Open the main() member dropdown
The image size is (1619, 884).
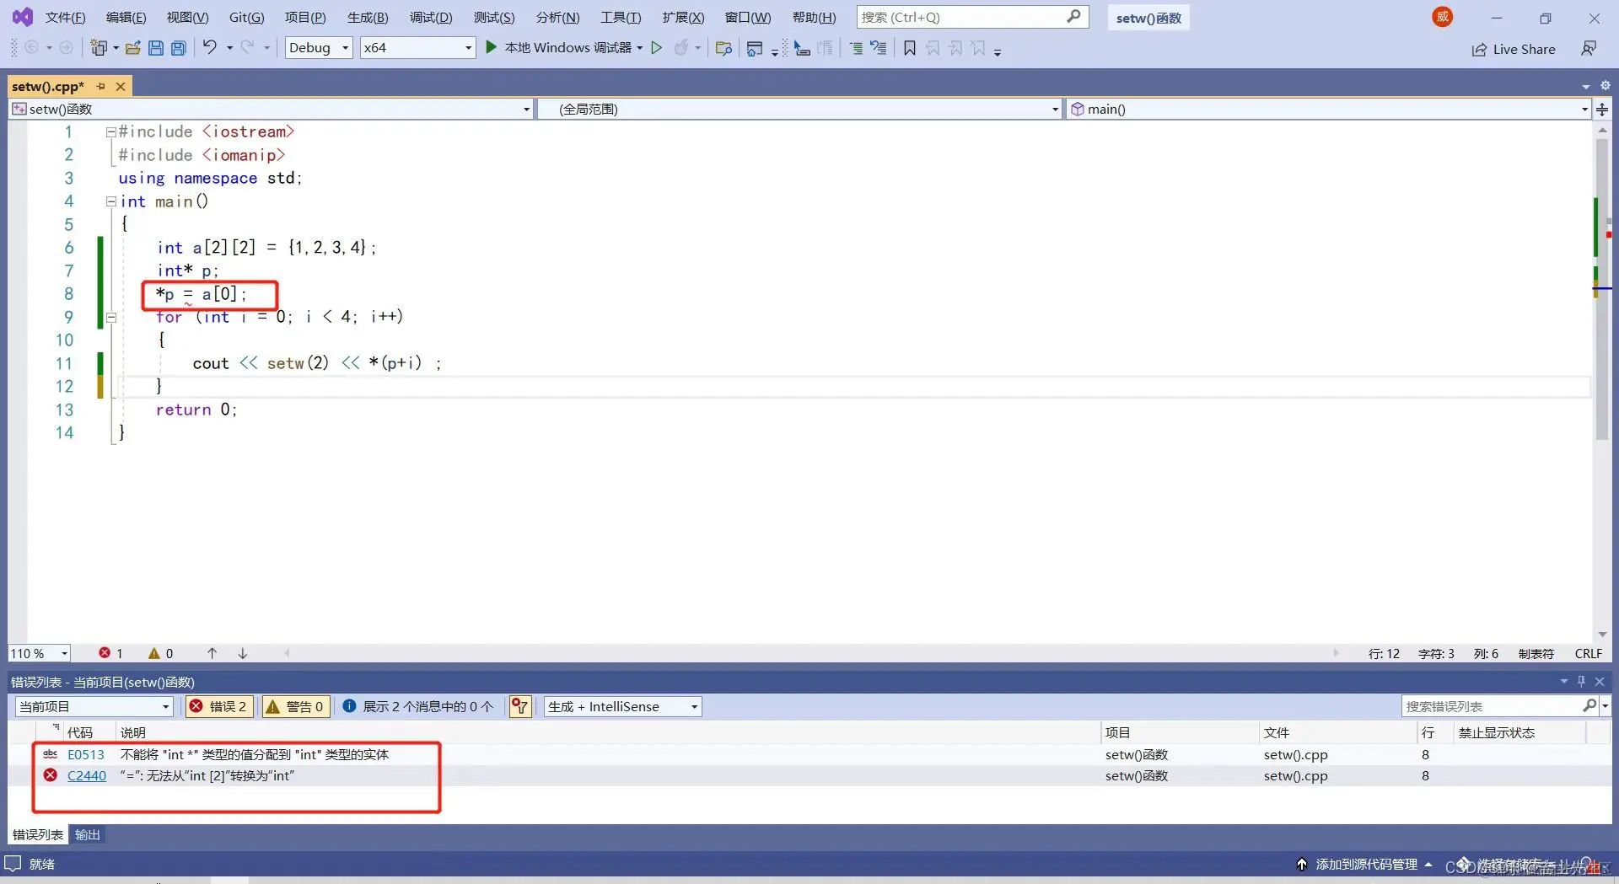click(x=1328, y=109)
